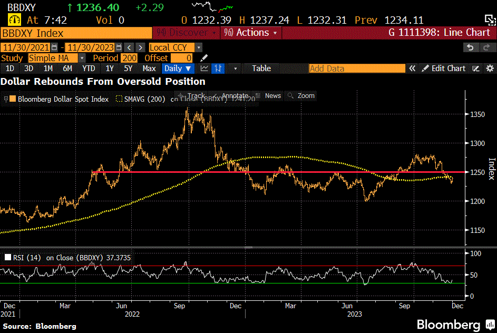Toggle the RSI (14) legend box
497x333 pixels.
tap(8, 257)
